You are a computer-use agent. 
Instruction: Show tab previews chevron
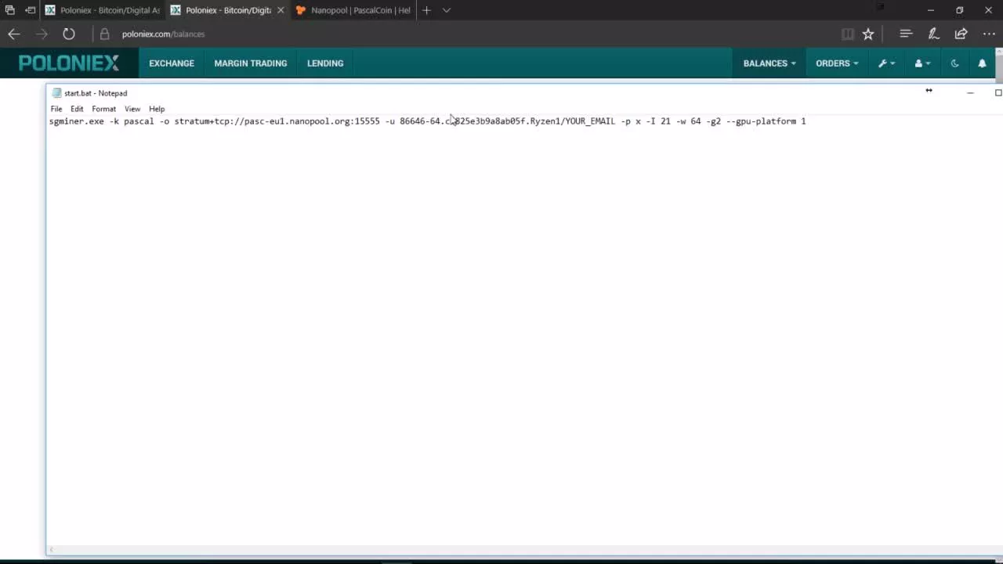[447, 10]
